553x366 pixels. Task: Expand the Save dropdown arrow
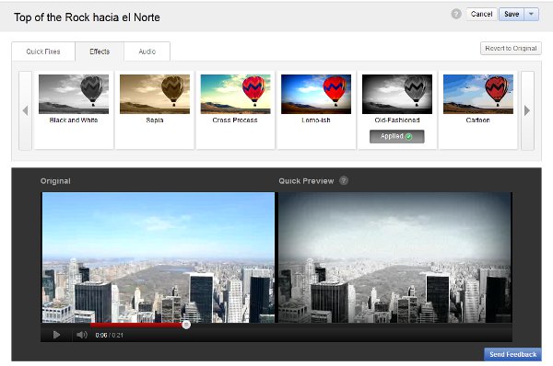click(x=531, y=15)
